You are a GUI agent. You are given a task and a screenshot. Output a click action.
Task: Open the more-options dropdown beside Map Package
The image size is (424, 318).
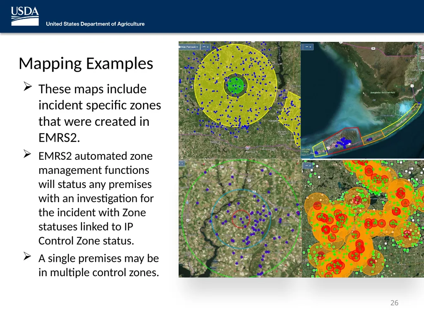pos(206,47)
